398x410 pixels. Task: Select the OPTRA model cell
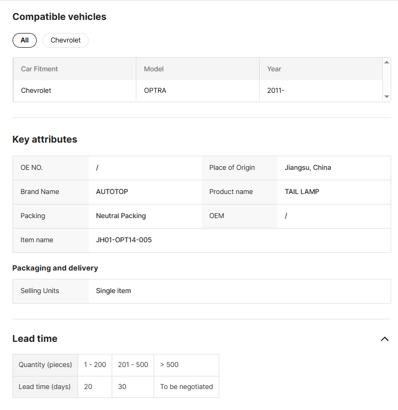tap(155, 90)
